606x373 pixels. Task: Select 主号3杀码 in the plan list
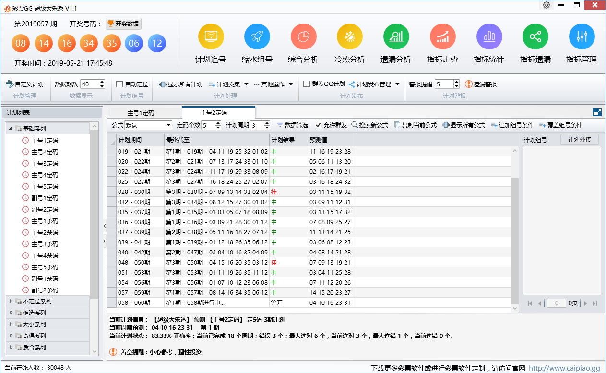pos(45,244)
